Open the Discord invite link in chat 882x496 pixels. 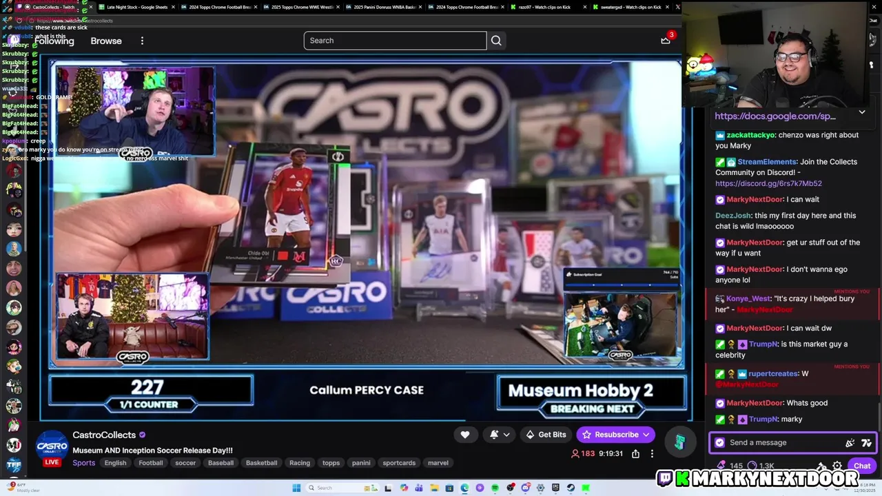(x=768, y=184)
